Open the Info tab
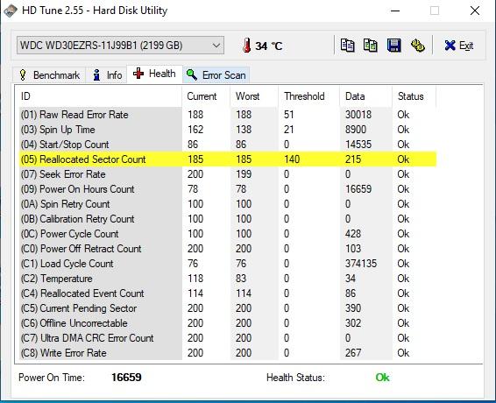 pos(107,75)
